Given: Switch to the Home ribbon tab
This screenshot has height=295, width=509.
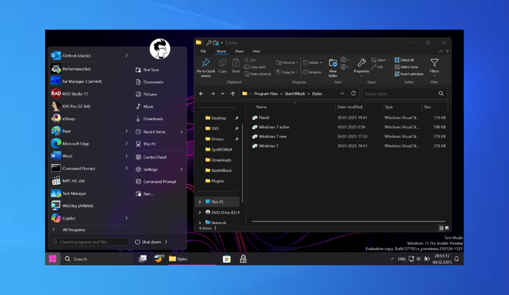Looking at the screenshot, I should click(x=221, y=51).
